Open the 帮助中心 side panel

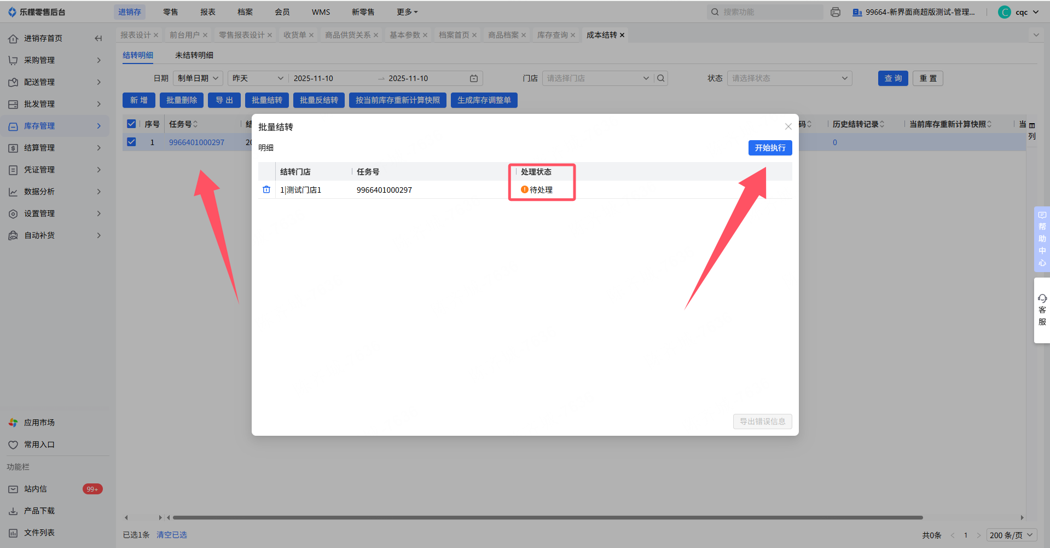[1042, 239]
